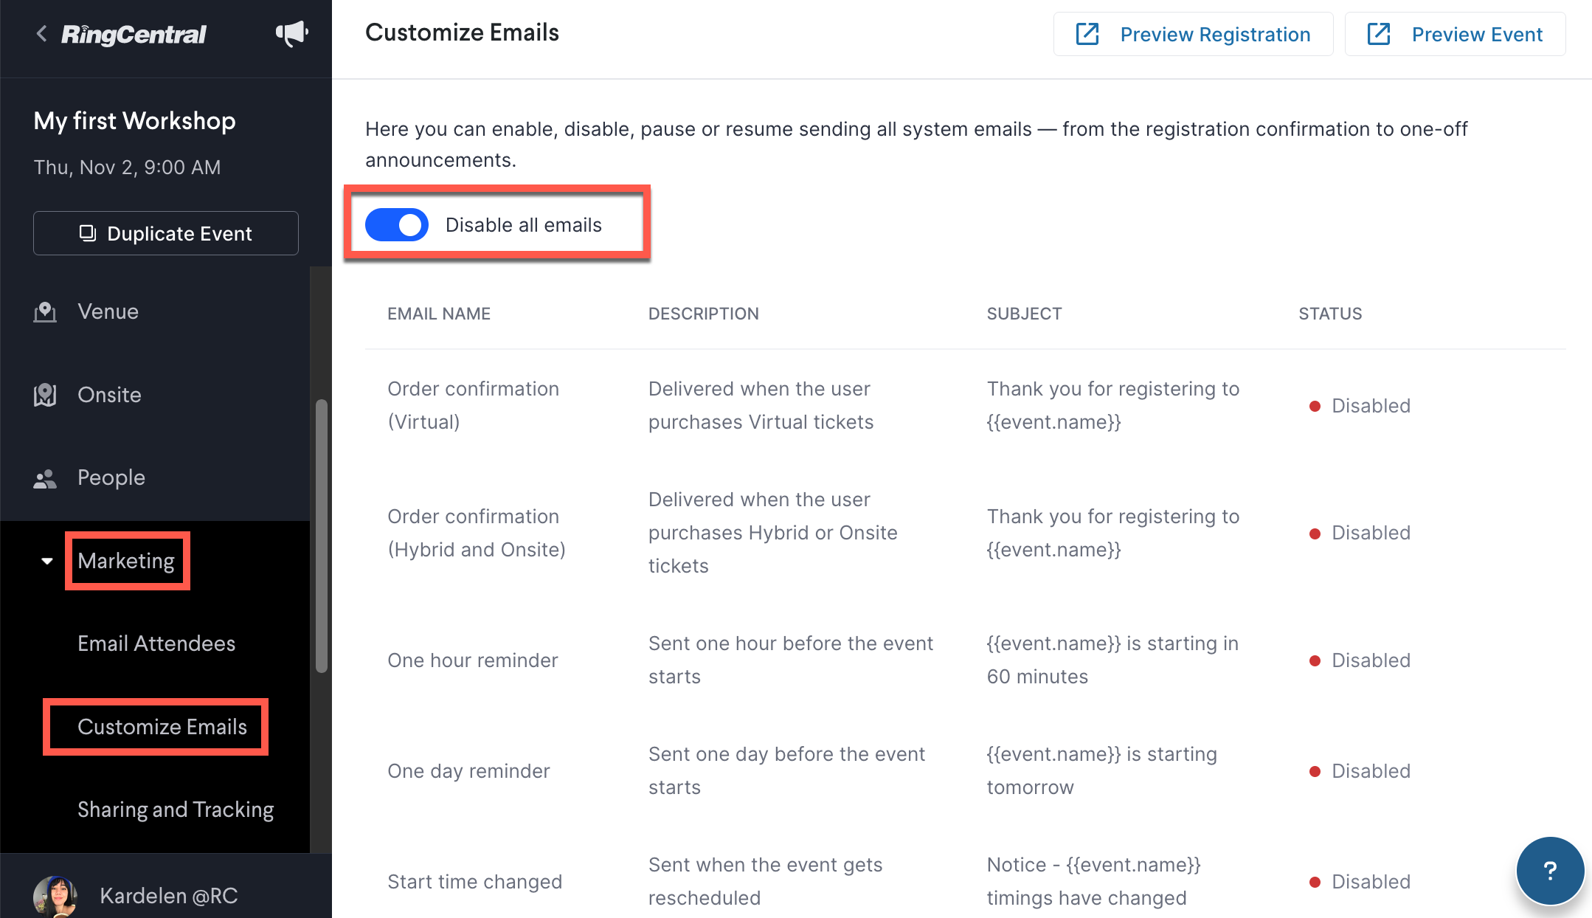This screenshot has height=918, width=1592.
Task: Collapse the Marketing section arrow
Action: [47, 562]
